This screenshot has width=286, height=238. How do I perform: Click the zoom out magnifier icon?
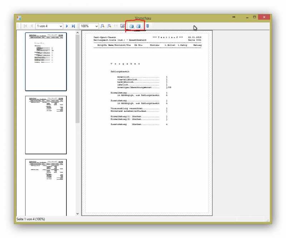[109, 26]
